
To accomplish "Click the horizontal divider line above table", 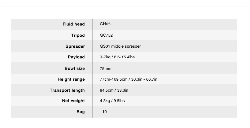I will [x=124, y=7].
